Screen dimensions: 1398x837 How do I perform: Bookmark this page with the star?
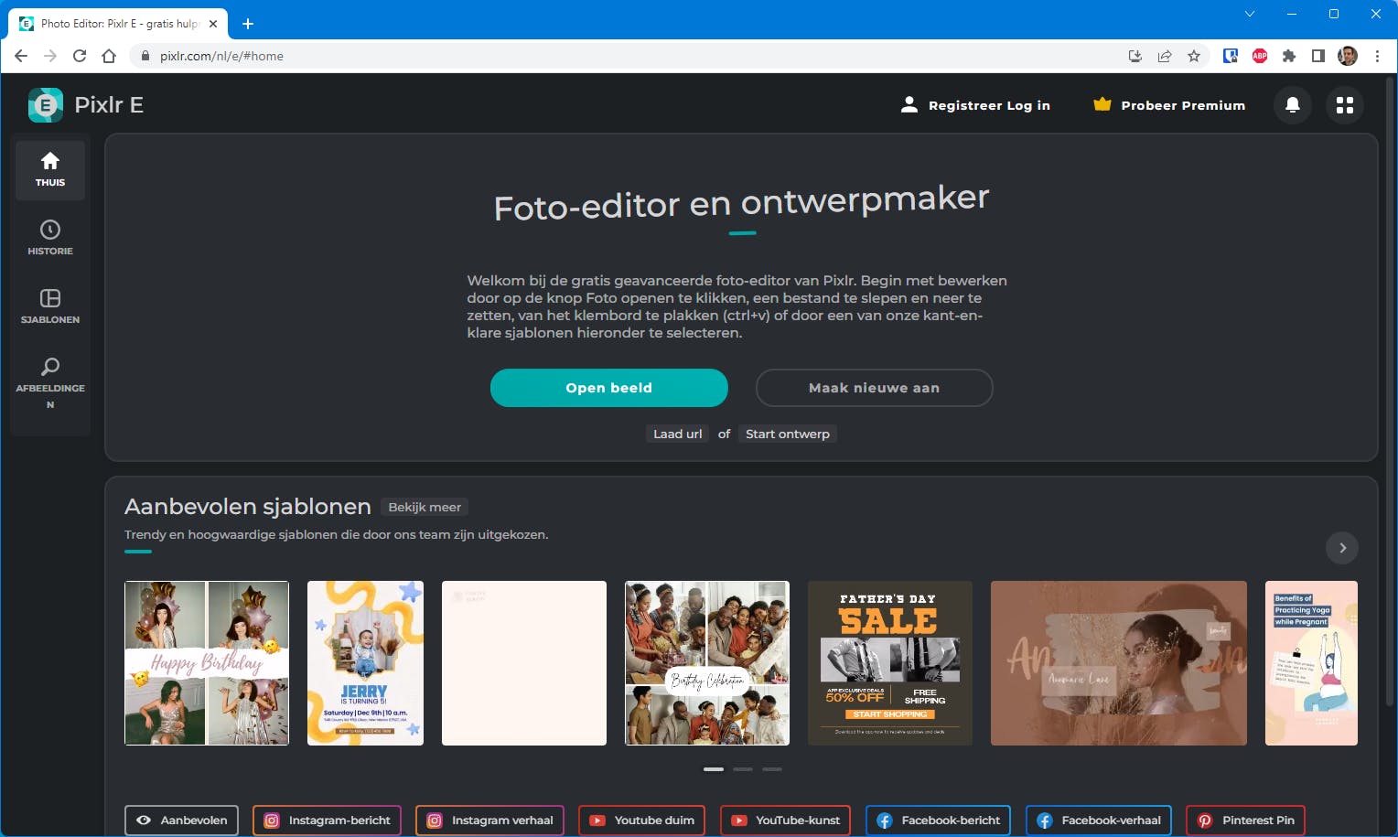pos(1194,56)
